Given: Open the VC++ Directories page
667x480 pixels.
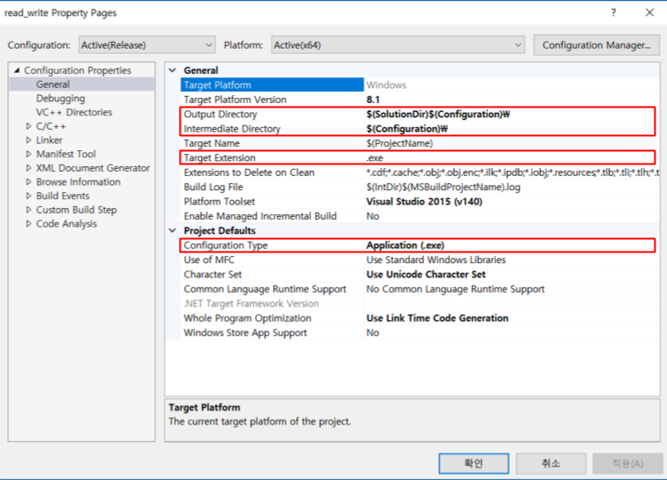Looking at the screenshot, I should point(74,112).
